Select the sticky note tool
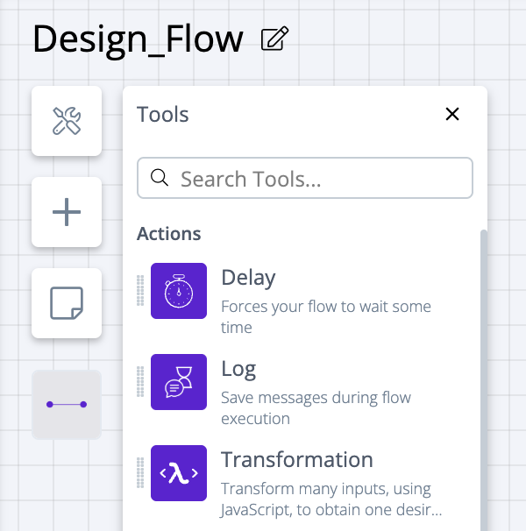The image size is (526, 531). click(x=67, y=303)
